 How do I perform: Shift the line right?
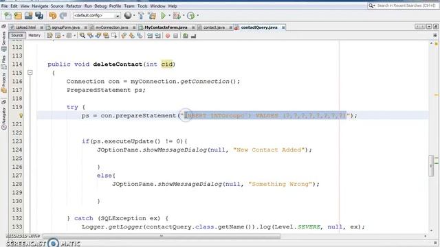click(157, 36)
